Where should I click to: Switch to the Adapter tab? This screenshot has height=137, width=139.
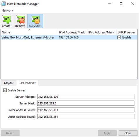(9, 83)
